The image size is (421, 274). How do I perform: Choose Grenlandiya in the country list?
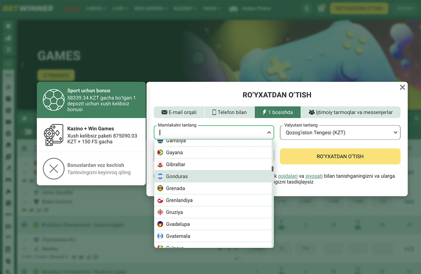[x=179, y=200]
